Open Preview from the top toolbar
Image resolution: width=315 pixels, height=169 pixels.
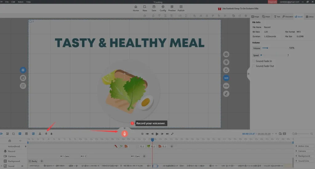click(172, 8)
